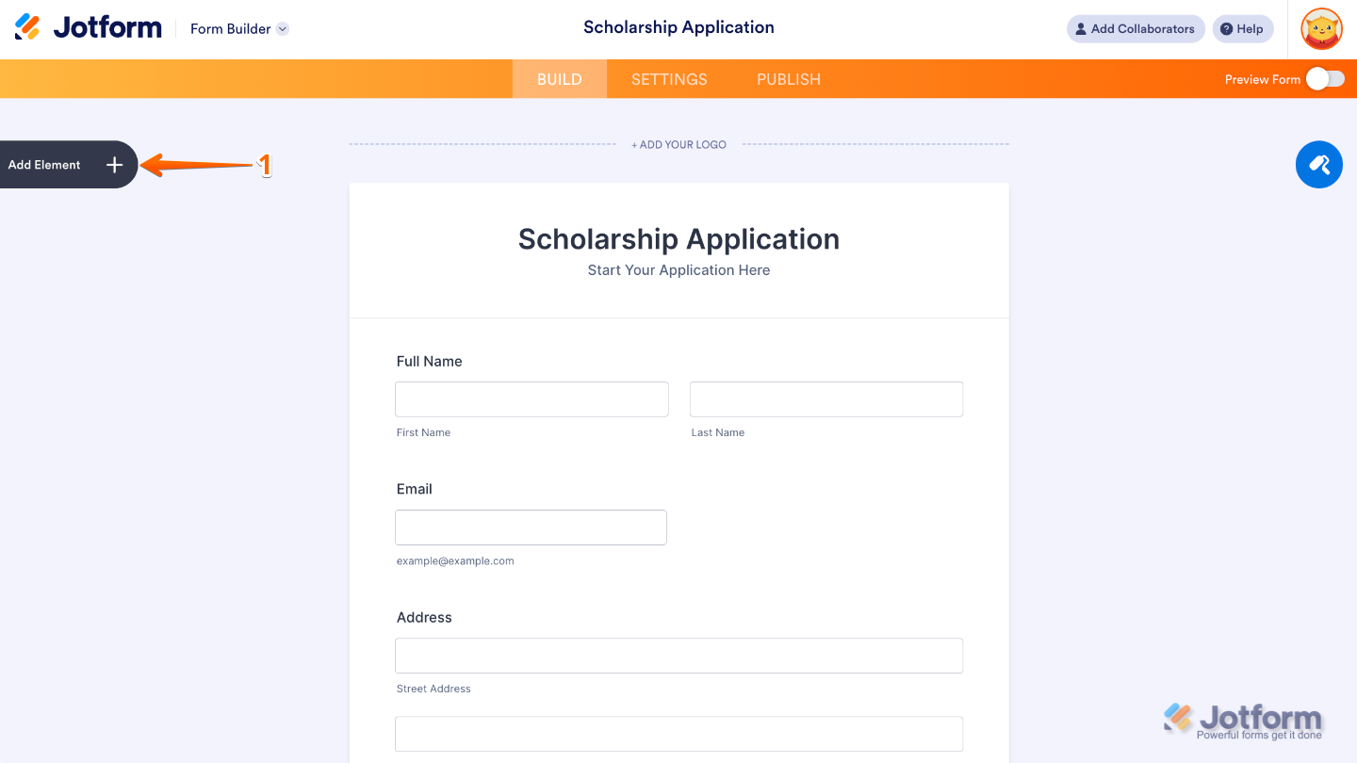This screenshot has height=763, width=1357.
Task: Open the PUBLISH tab
Action: click(x=788, y=79)
